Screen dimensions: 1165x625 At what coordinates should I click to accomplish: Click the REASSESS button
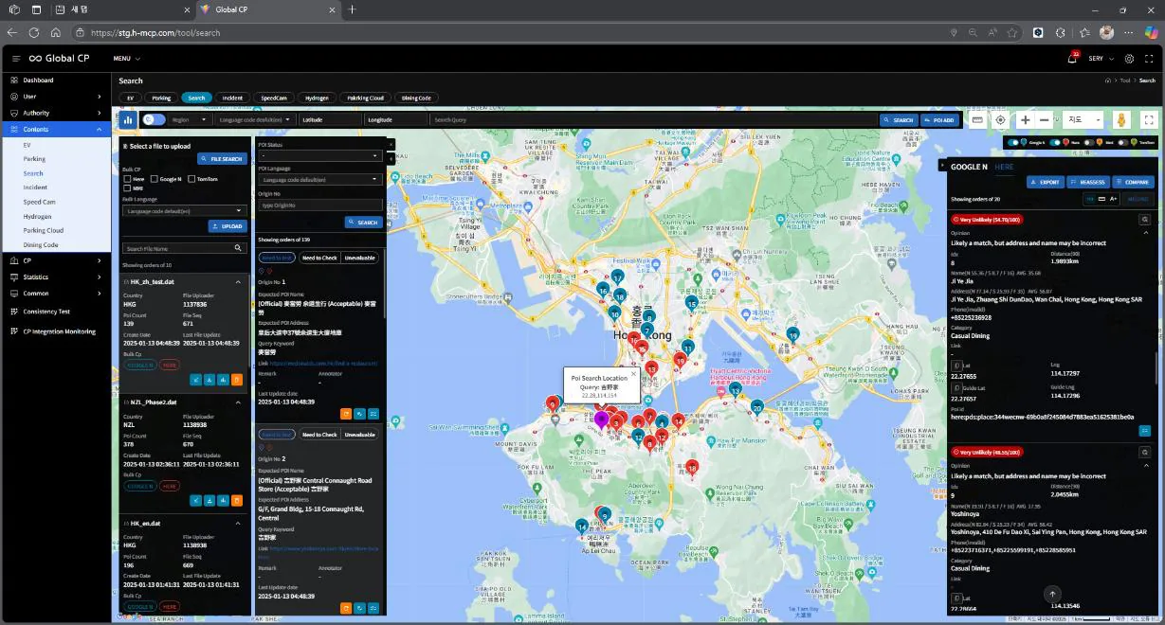pyautogui.click(x=1088, y=182)
